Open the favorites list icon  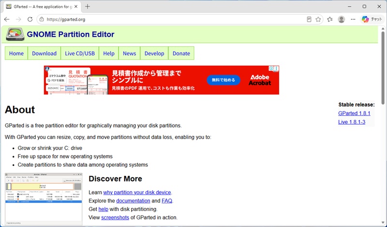click(x=330, y=19)
